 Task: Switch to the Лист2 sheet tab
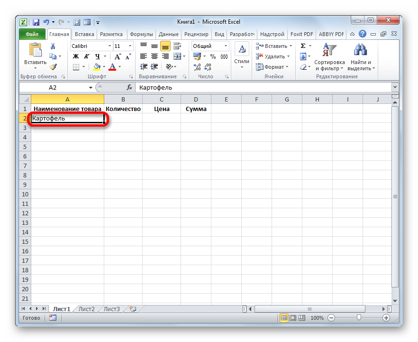click(87, 309)
